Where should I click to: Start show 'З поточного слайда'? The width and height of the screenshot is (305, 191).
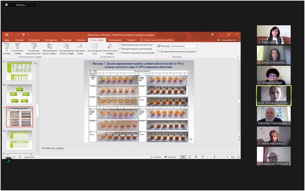(x=17, y=49)
